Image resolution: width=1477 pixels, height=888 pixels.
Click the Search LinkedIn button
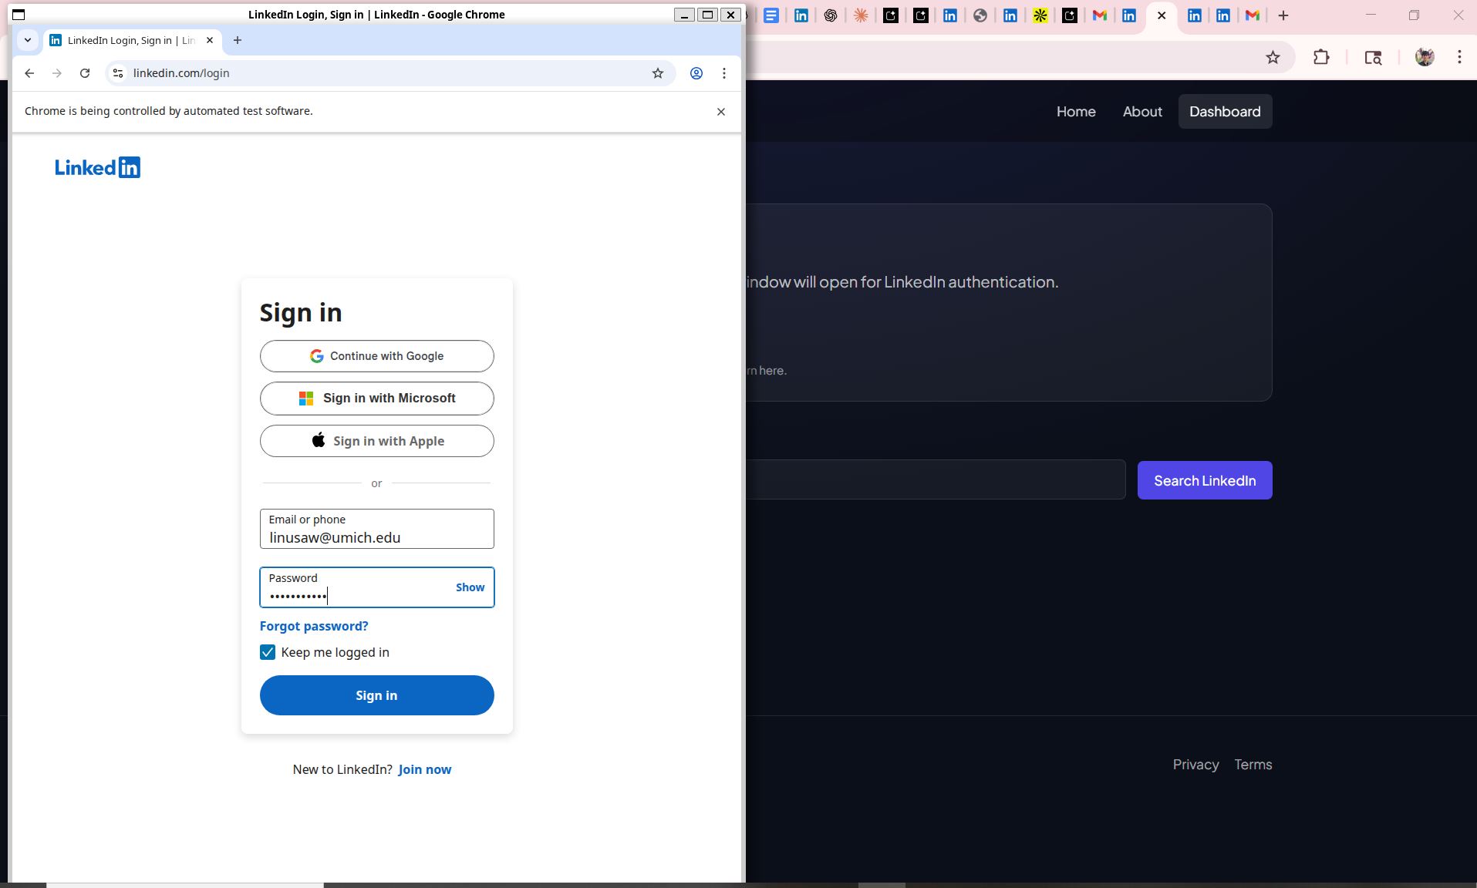(x=1205, y=480)
